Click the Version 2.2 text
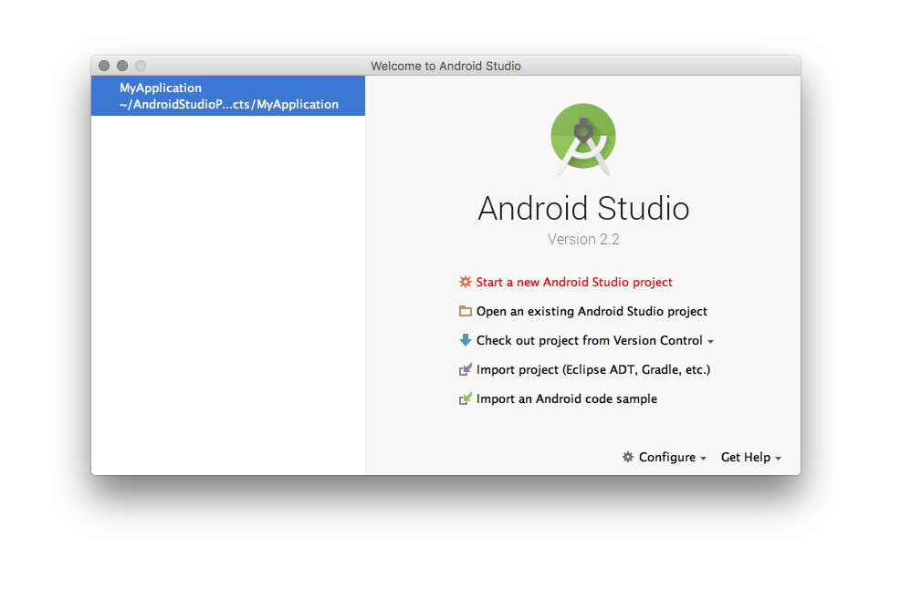The height and width of the screenshot is (610, 901). click(x=583, y=239)
